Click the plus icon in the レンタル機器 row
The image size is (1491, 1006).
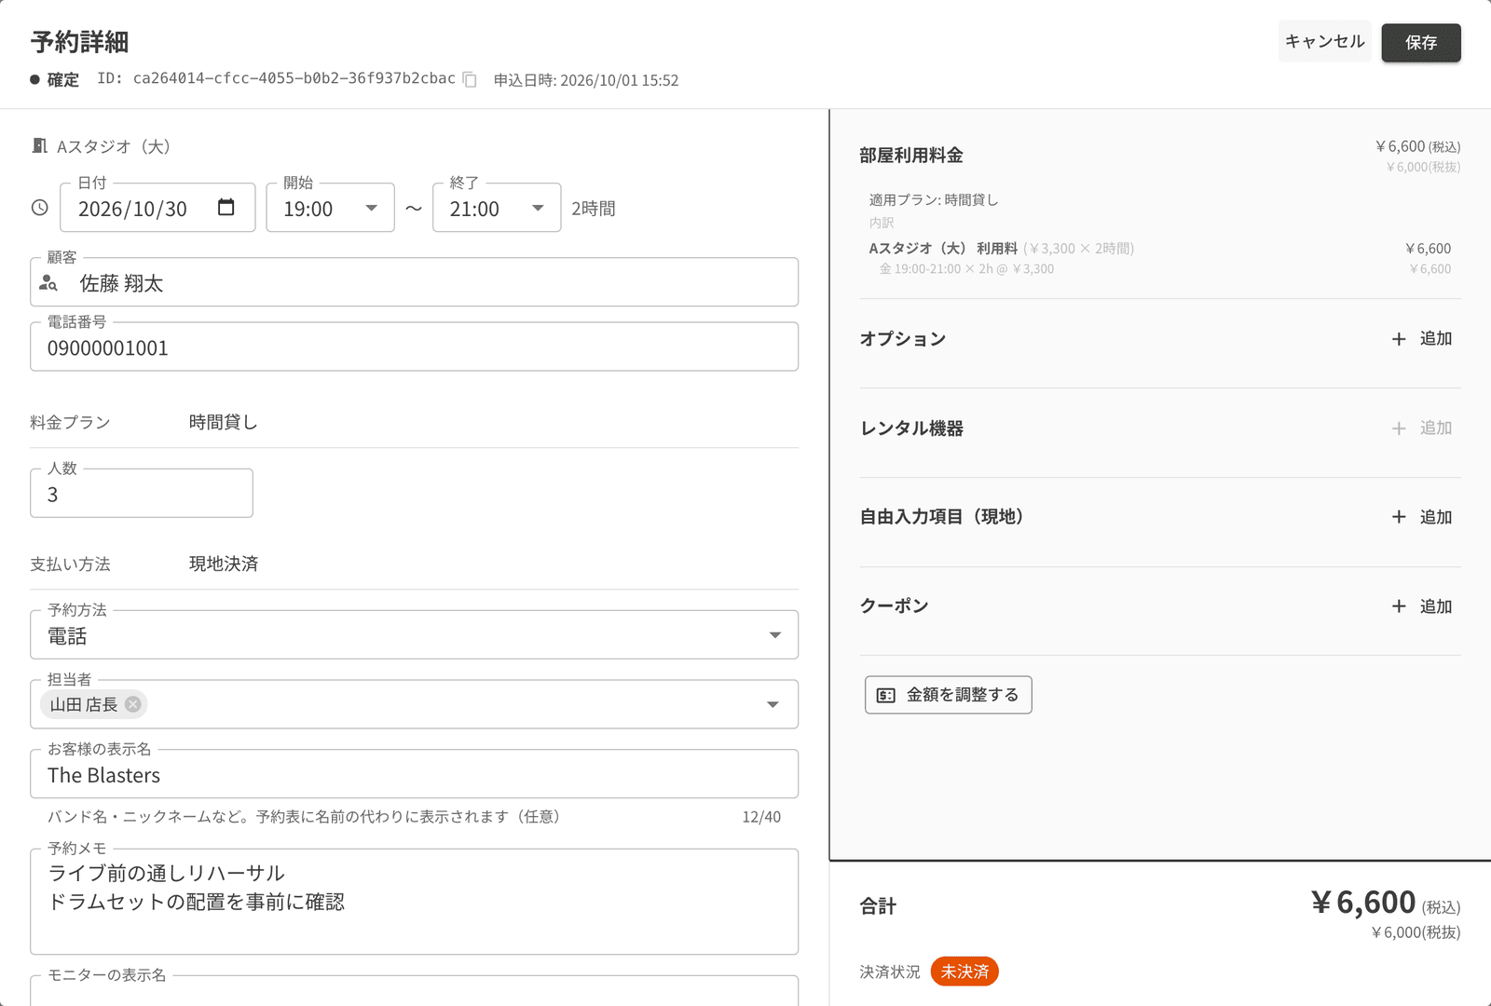click(x=1399, y=428)
